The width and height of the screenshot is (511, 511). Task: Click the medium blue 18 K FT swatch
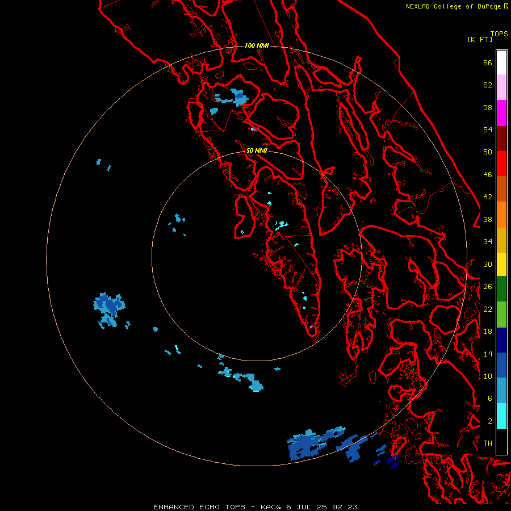[x=501, y=365]
